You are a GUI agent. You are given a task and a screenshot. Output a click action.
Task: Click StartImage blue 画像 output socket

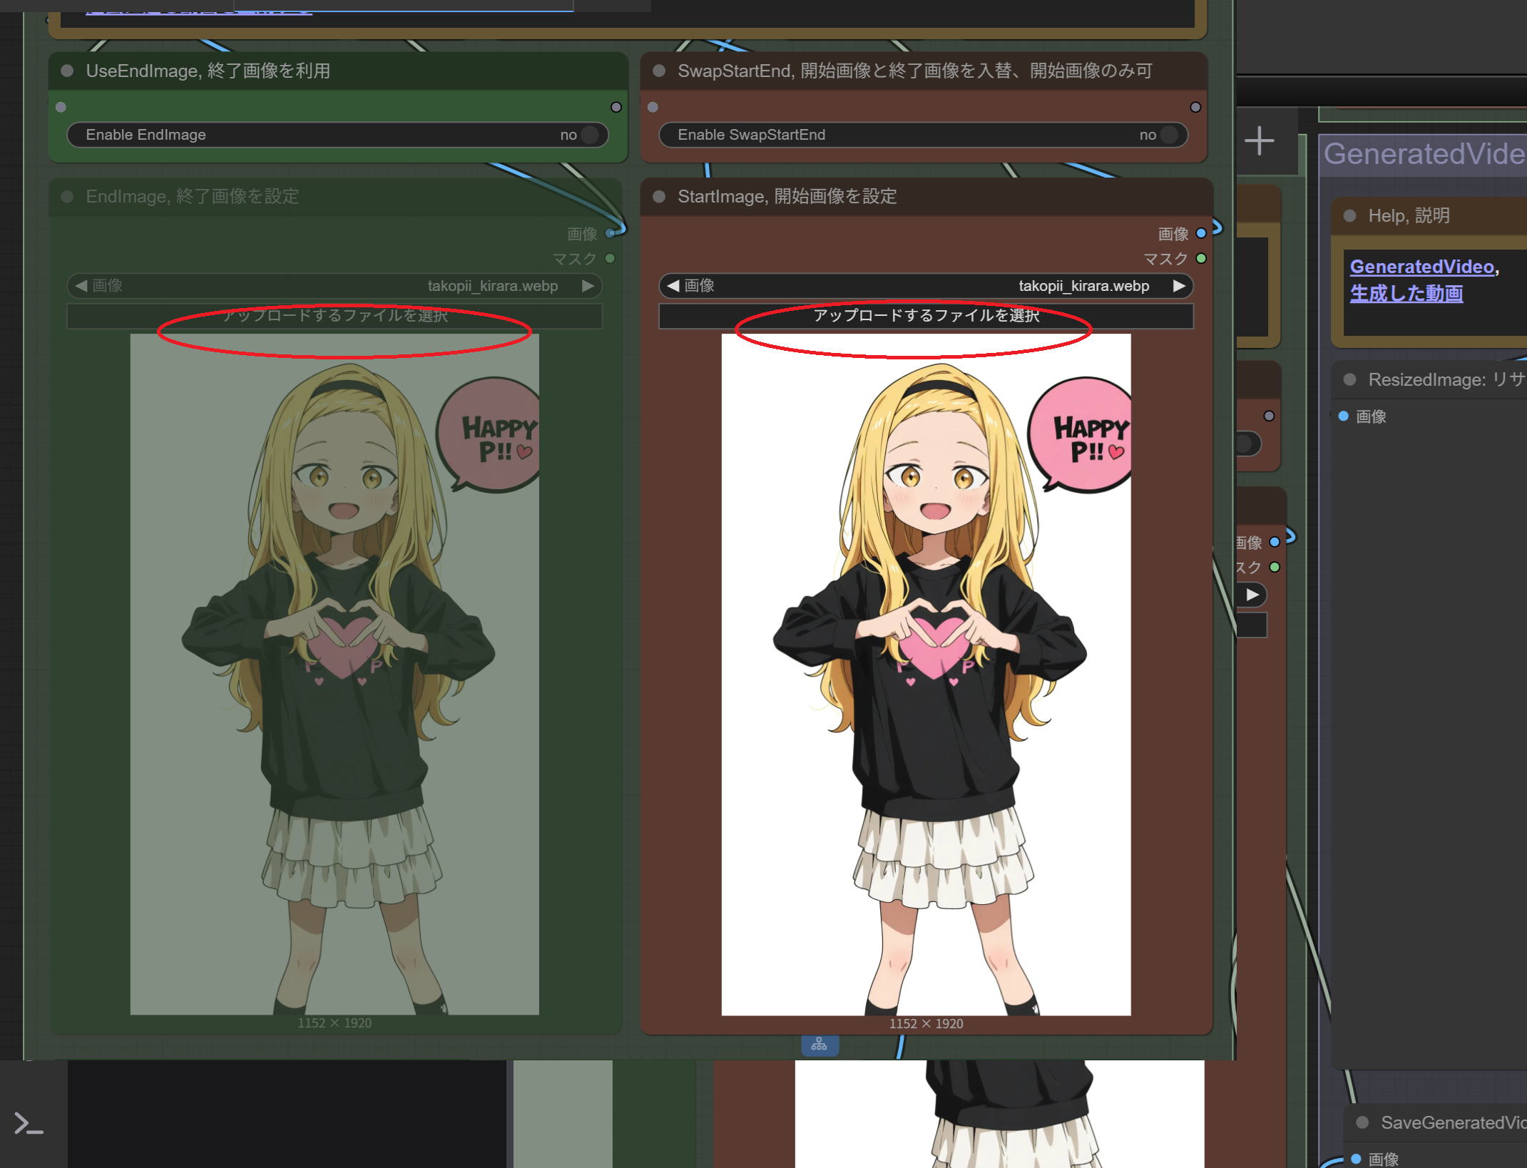1201,233
